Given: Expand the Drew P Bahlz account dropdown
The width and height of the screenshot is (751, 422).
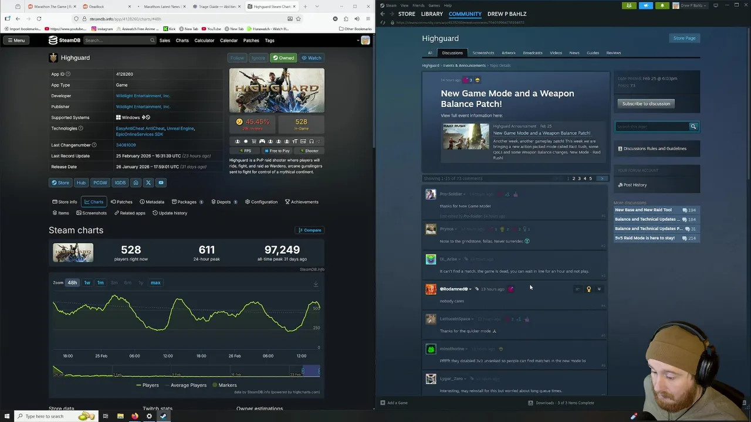Looking at the screenshot, I should 692,6.
